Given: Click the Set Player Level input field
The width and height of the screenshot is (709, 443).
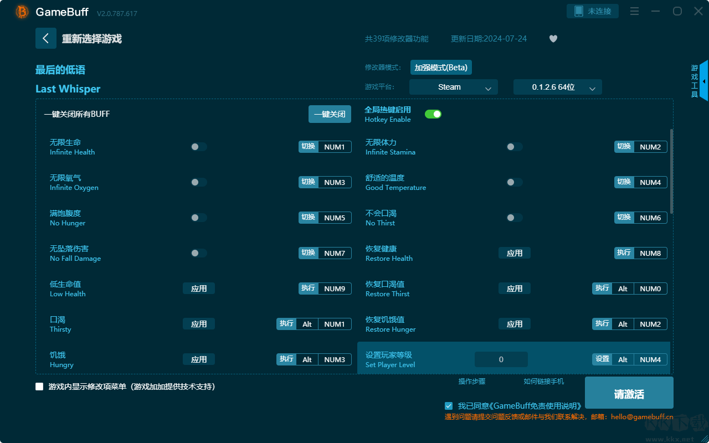Looking at the screenshot, I should [501, 359].
